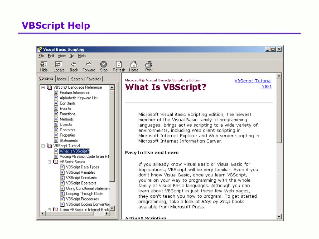
Task: Close the Visual Basic Scripting window
Action: (279, 49)
